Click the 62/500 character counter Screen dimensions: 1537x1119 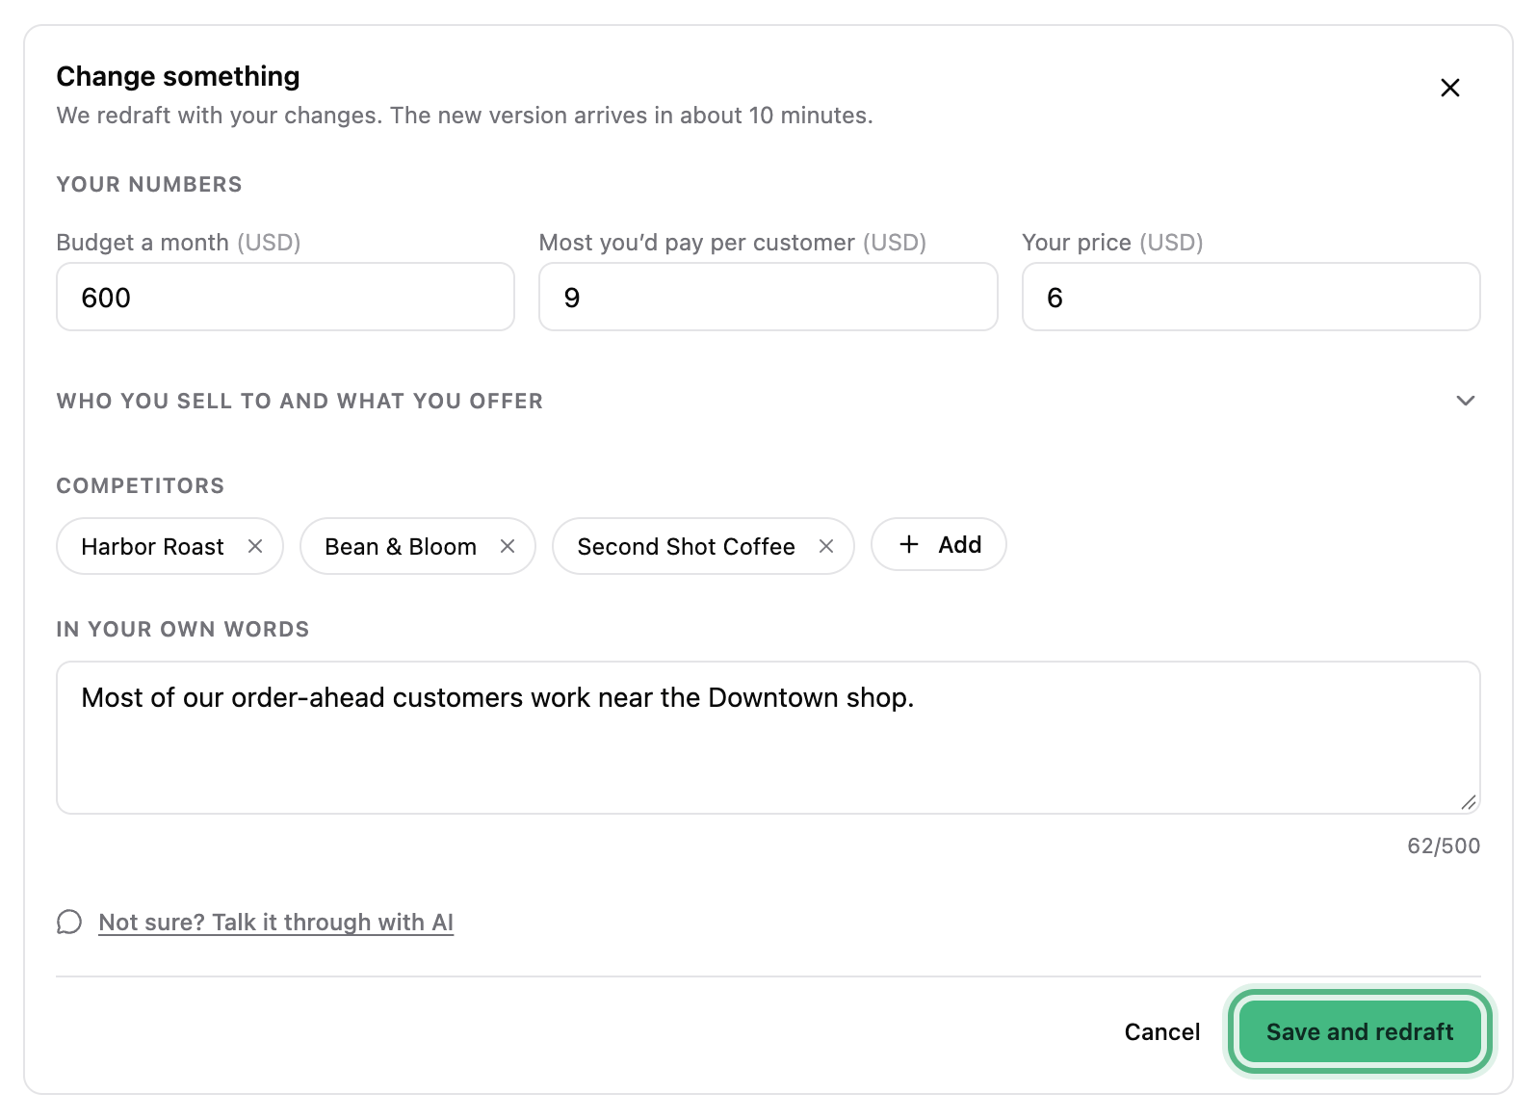(x=1444, y=846)
